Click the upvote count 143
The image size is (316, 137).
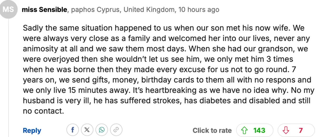(259, 130)
